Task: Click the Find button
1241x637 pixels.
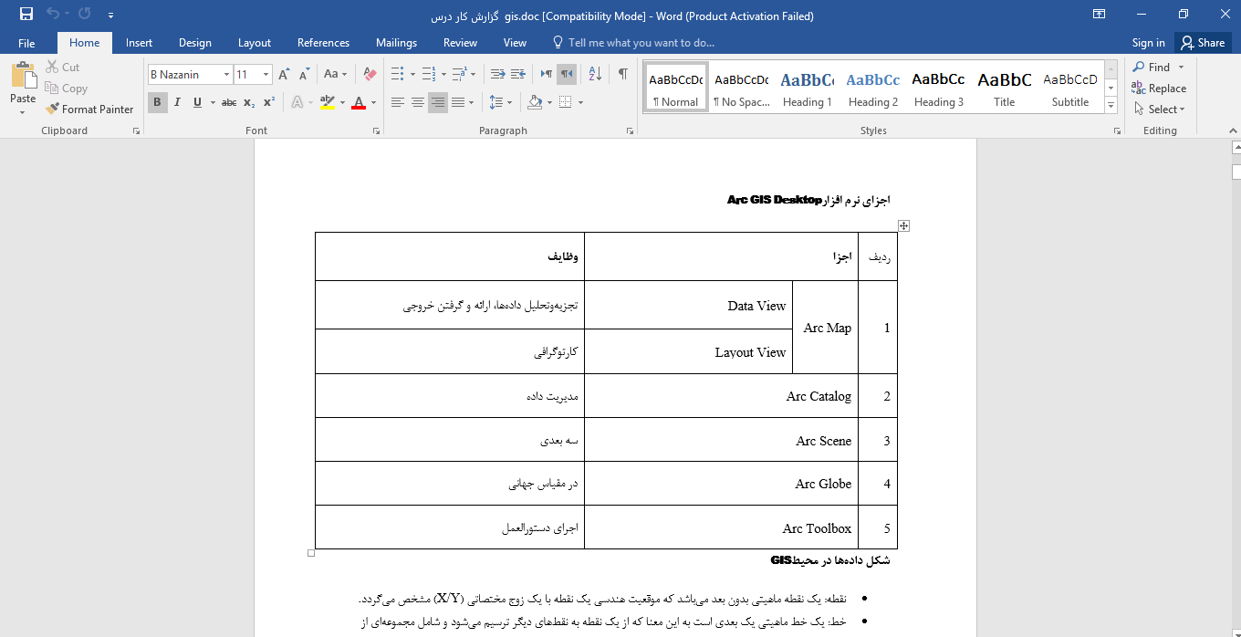Action: click(x=1152, y=67)
